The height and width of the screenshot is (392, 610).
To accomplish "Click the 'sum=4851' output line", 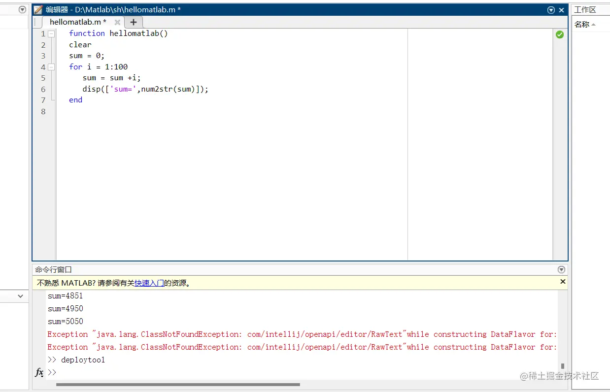I will [66, 296].
